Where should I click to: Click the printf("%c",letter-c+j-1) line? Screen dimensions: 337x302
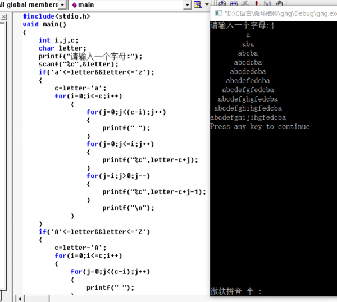point(154,192)
